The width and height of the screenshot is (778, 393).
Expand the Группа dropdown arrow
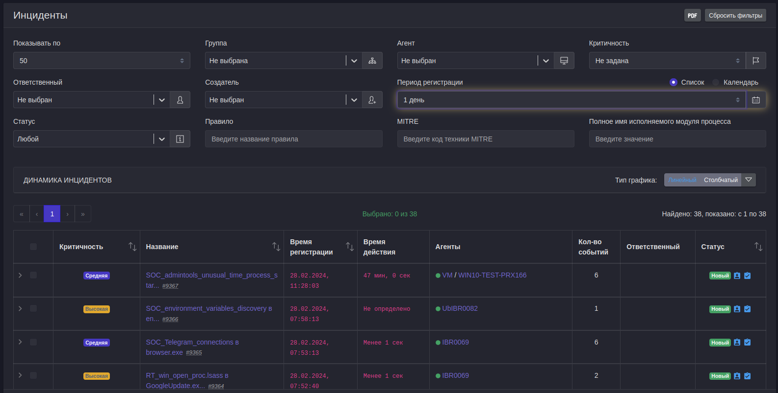pos(354,61)
